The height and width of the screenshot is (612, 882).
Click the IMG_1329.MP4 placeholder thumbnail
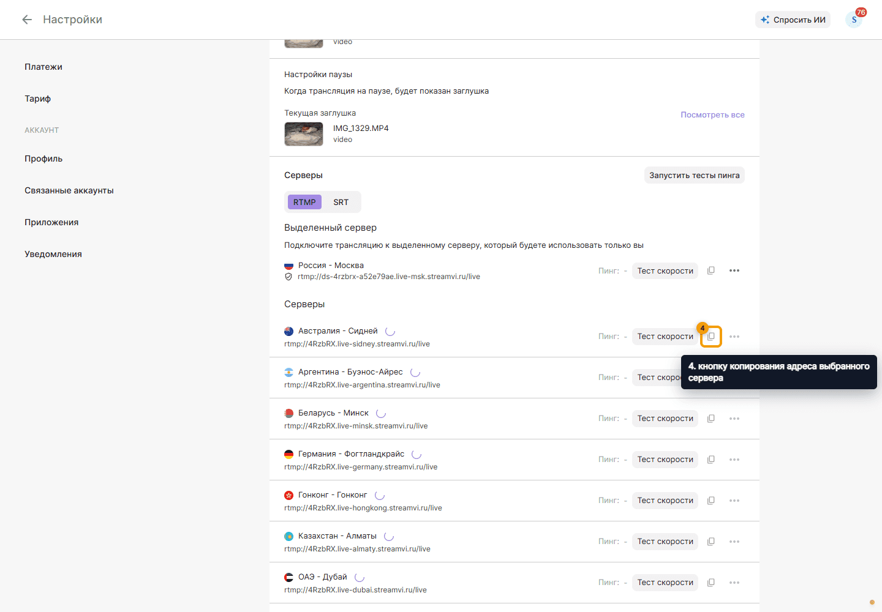click(304, 134)
